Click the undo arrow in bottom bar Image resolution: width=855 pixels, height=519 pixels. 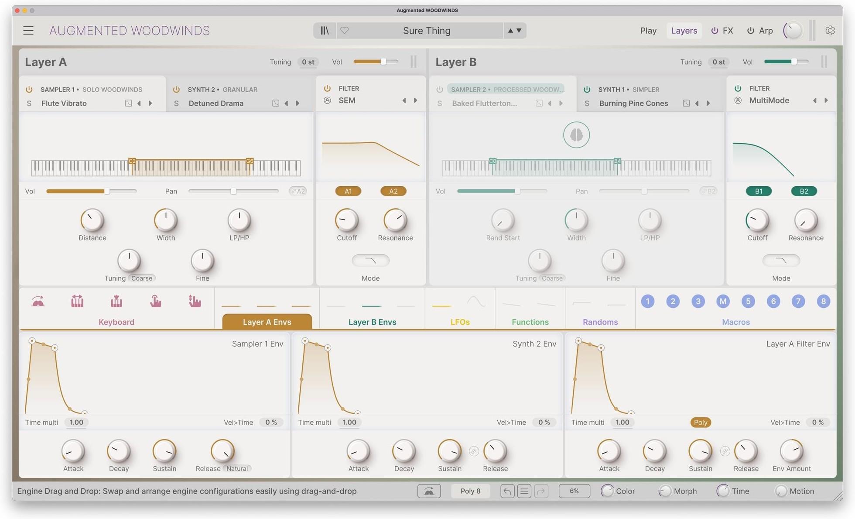507,491
